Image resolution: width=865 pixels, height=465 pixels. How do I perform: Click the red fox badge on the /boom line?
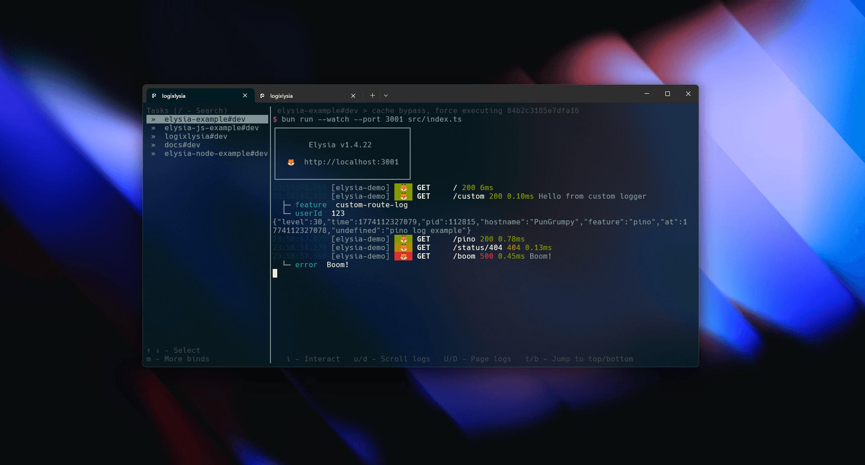pos(403,256)
